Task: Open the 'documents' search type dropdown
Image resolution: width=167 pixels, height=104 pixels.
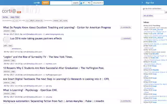Action: tap(98, 3)
